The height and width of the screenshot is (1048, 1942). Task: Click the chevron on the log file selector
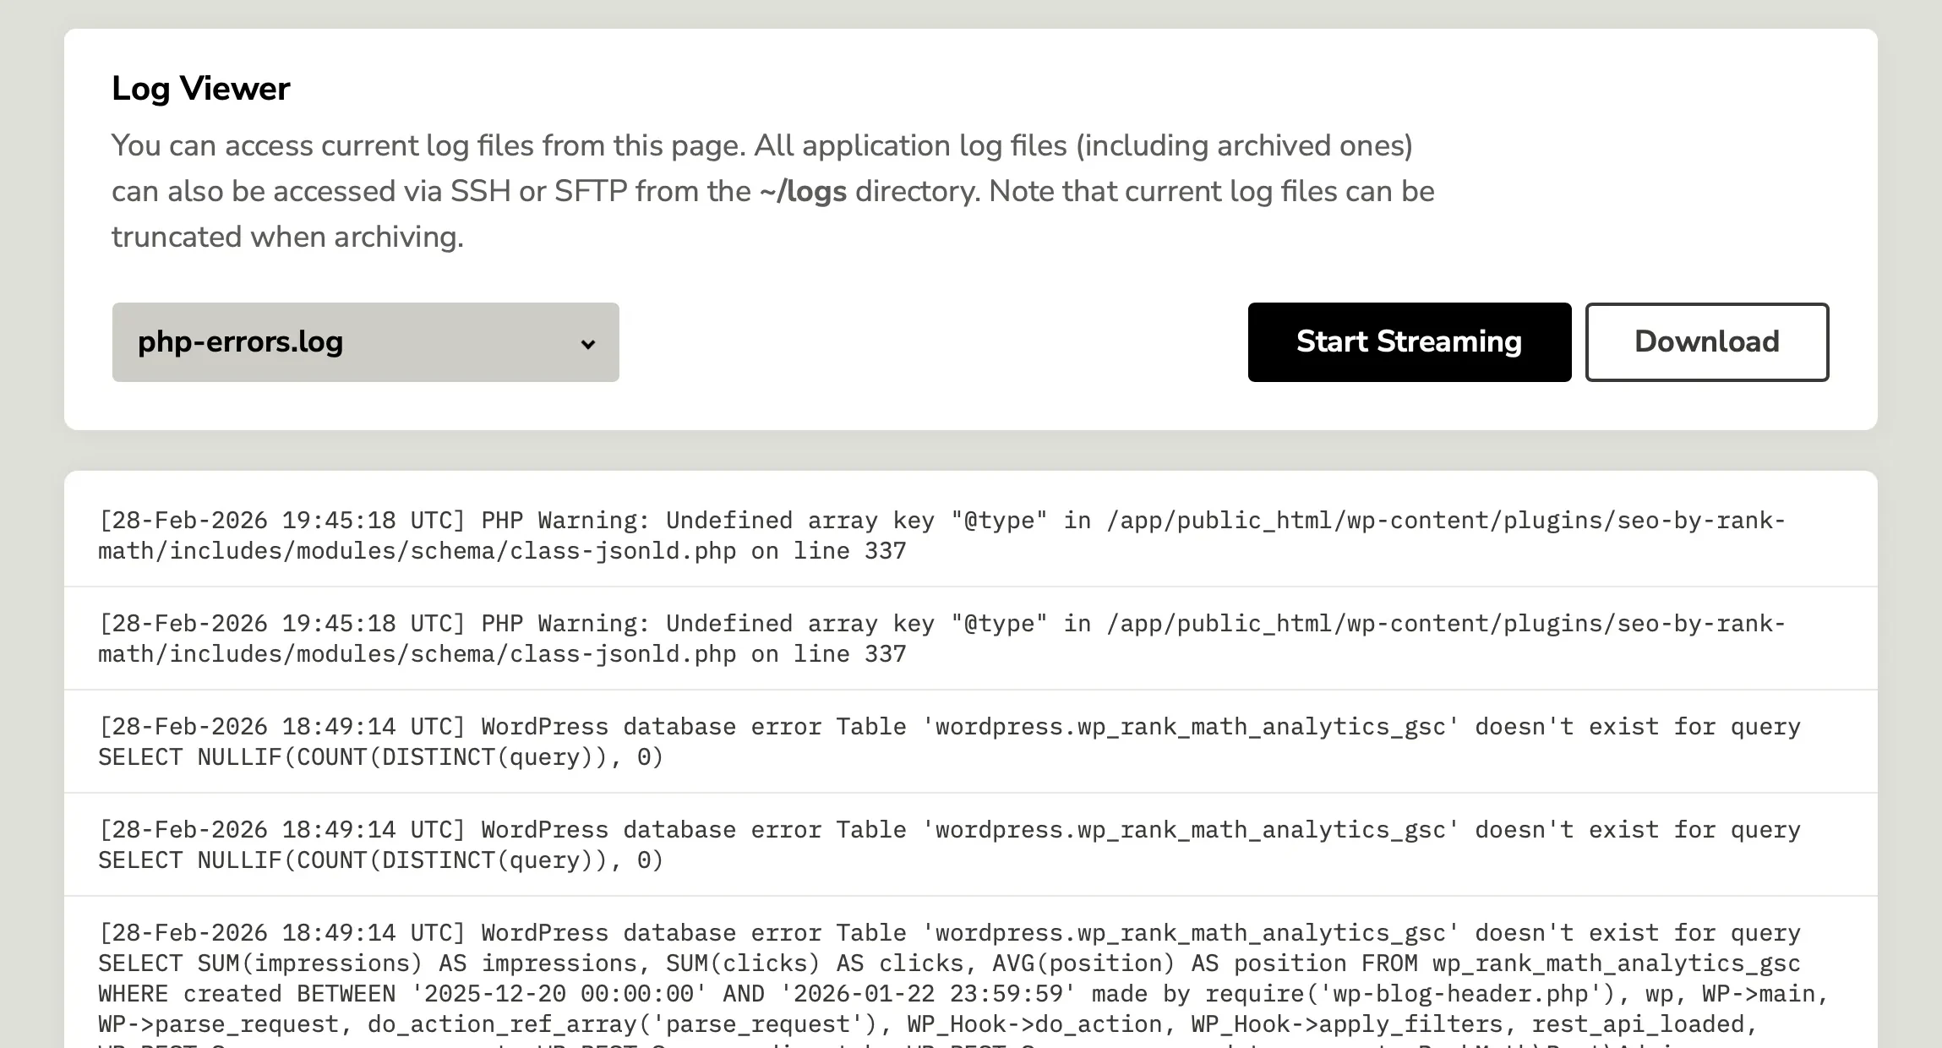(589, 343)
